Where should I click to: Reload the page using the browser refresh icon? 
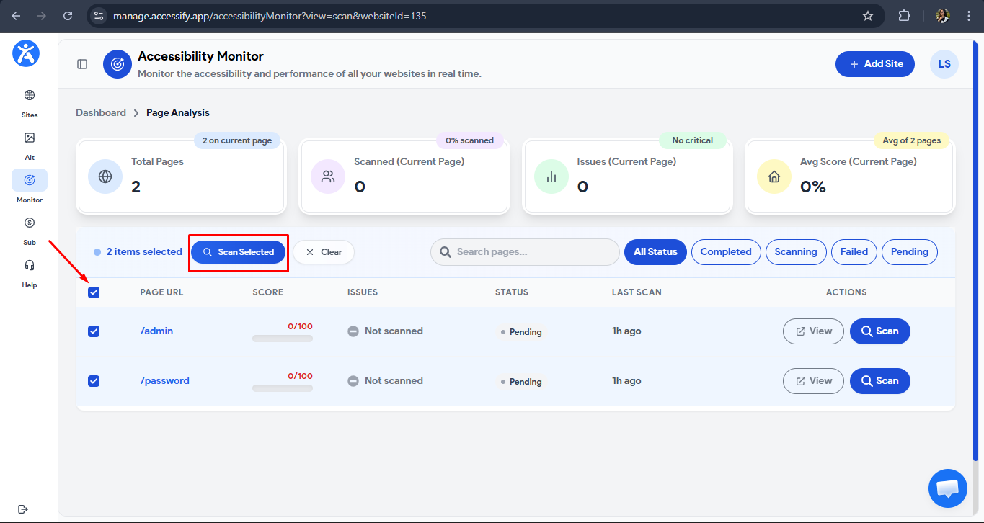68,15
